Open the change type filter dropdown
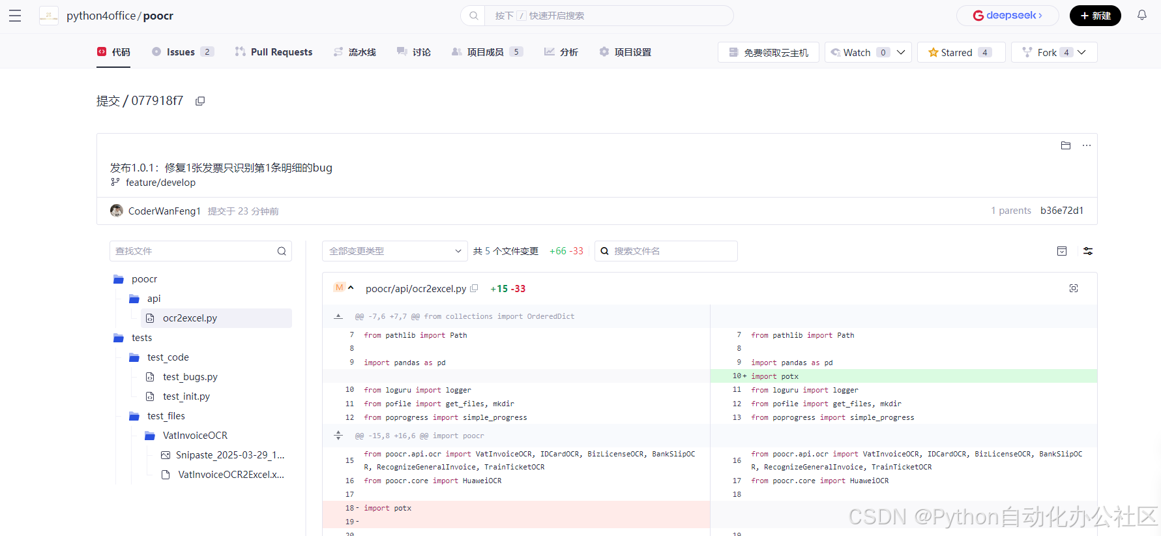 pos(395,251)
